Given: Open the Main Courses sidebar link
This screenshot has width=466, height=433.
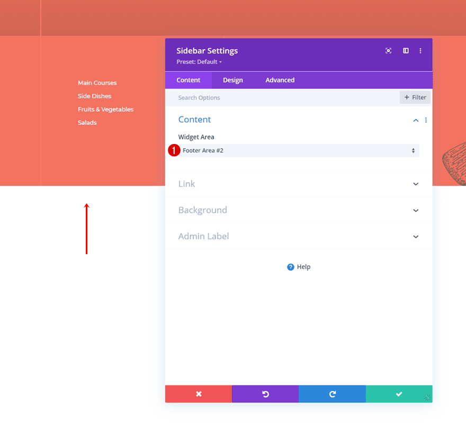Looking at the screenshot, I should [x=97, y=83].
